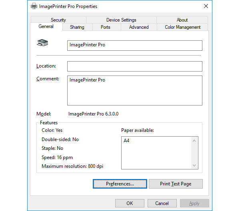Click the 'Location:' label
The height and width of the screenshot is (211, 240).
[x=46, y=66]
